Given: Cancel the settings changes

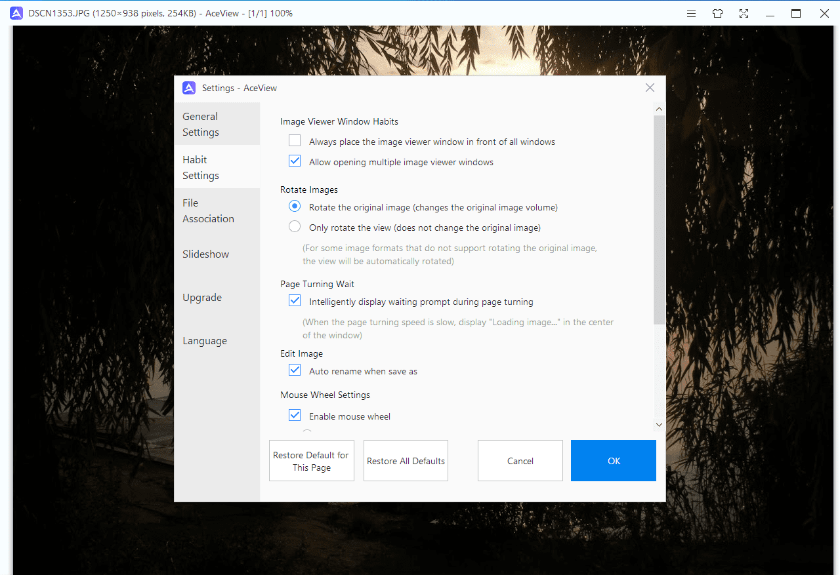Looking at the screenshot, I should tap(520, 461).
